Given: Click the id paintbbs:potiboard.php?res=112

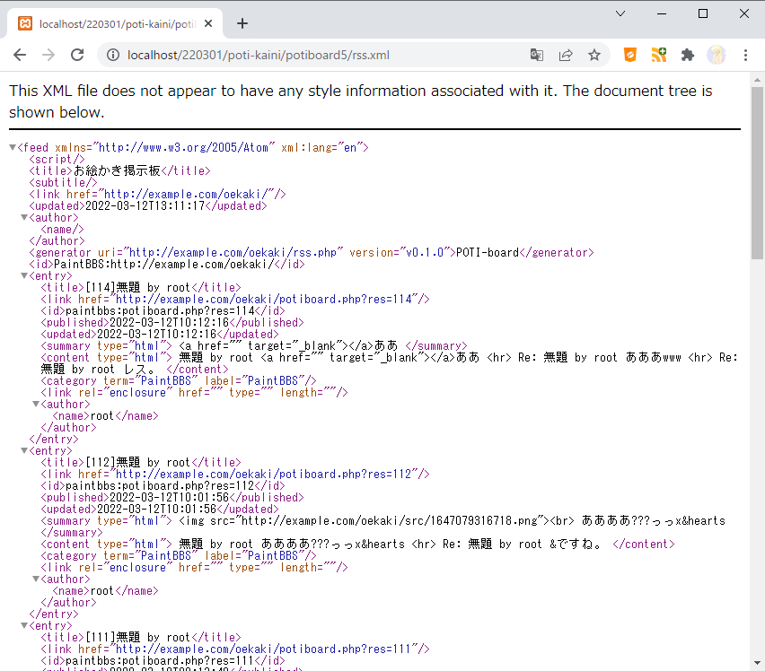Looking at the screenshot, I should coord(160,486).
